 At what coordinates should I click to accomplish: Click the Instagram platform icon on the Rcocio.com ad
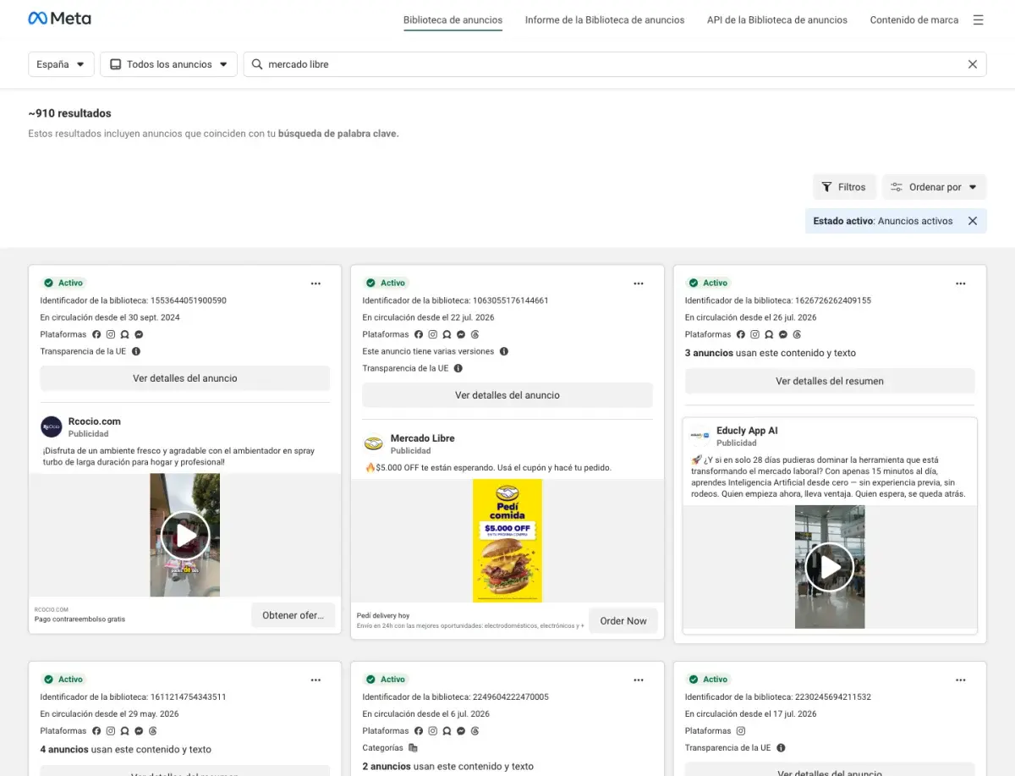click(110, 334)
